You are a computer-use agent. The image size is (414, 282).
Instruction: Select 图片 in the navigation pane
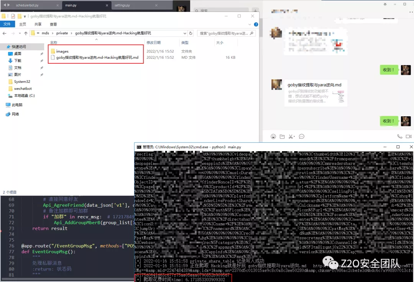(x=18, y=74)
